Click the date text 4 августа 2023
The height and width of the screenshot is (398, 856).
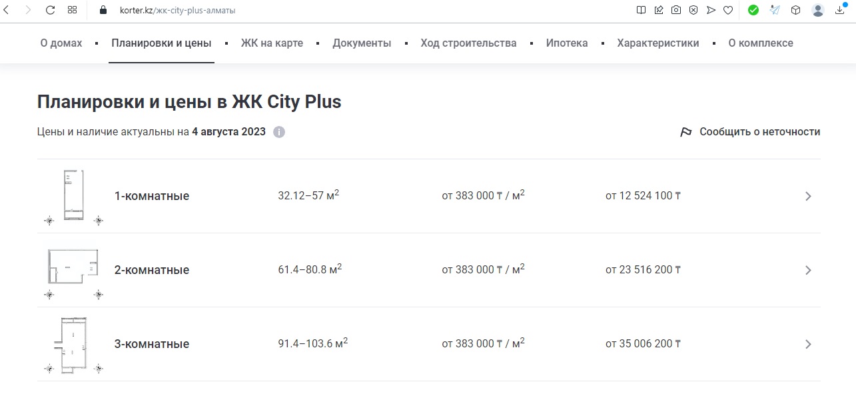tap(228, 132)
